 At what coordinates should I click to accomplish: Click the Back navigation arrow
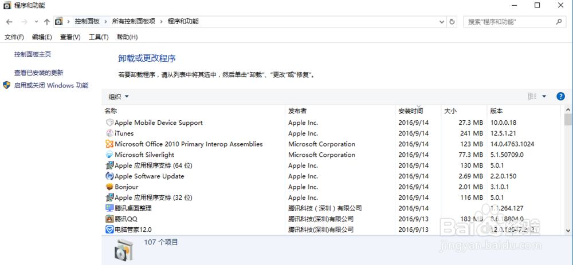coord(9,22)
